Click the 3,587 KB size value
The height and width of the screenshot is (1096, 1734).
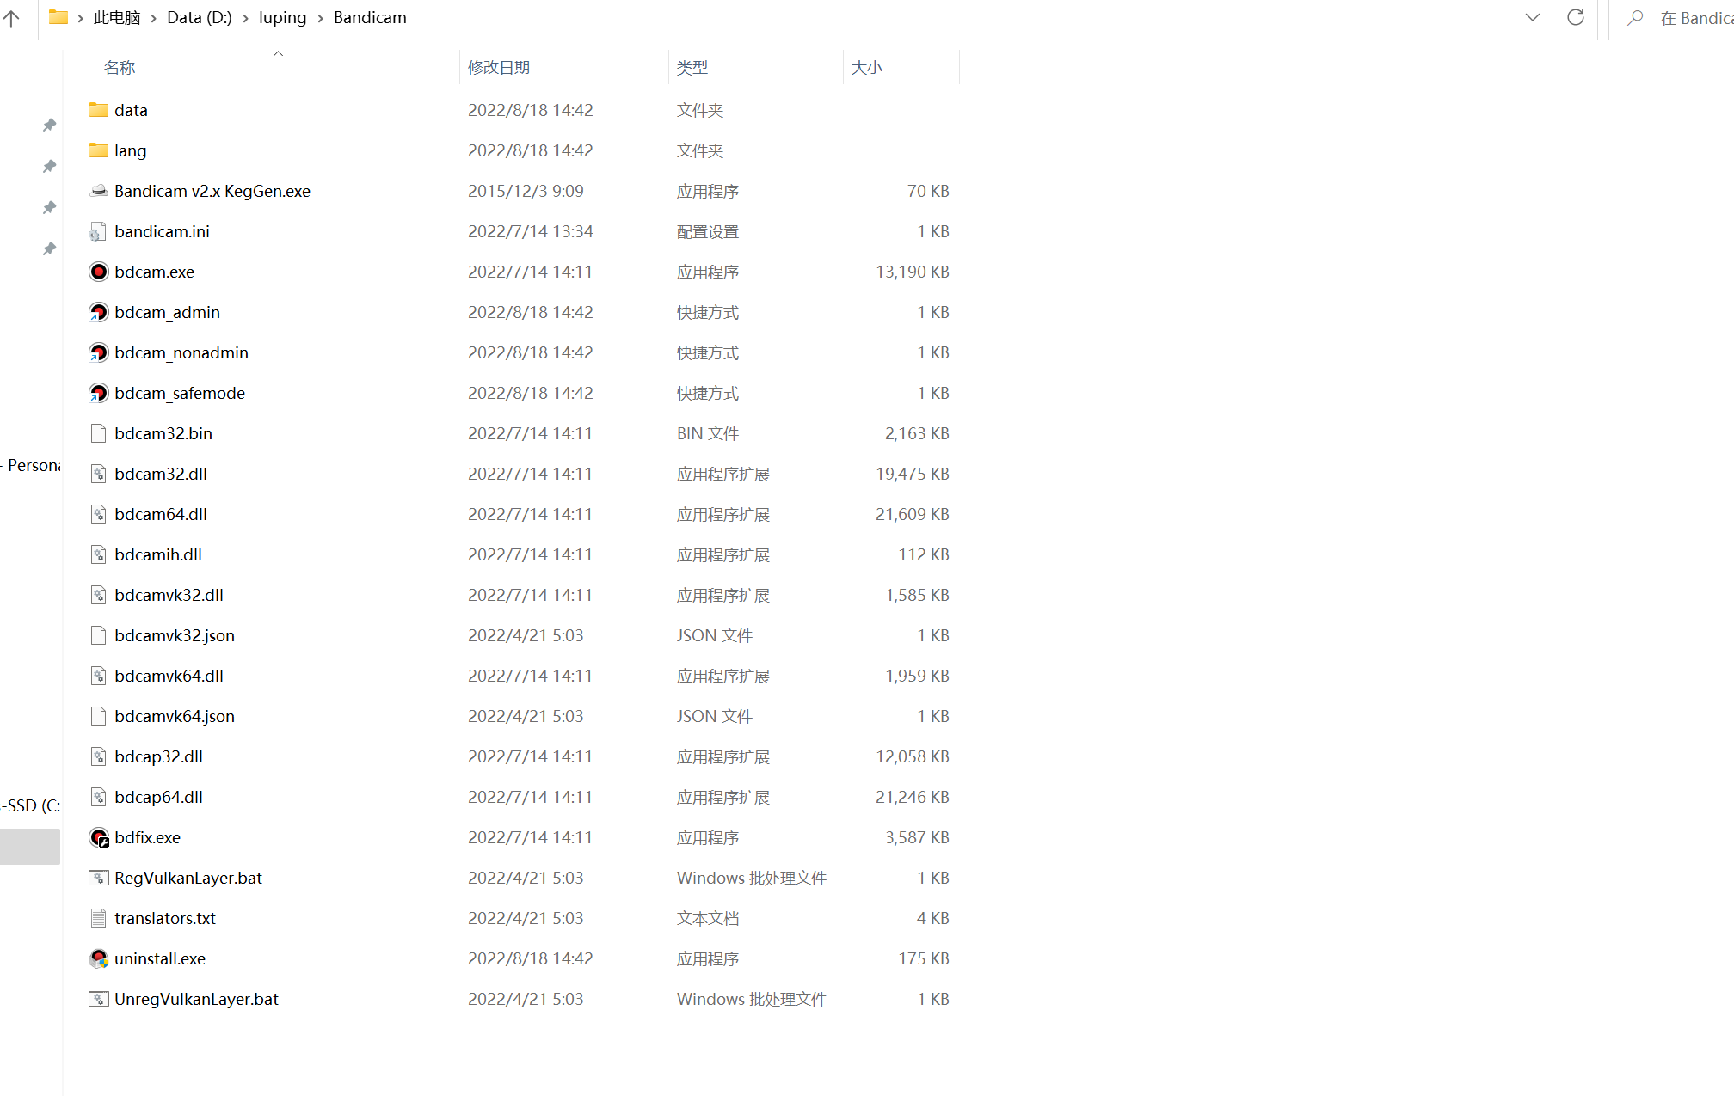[918, 837]
